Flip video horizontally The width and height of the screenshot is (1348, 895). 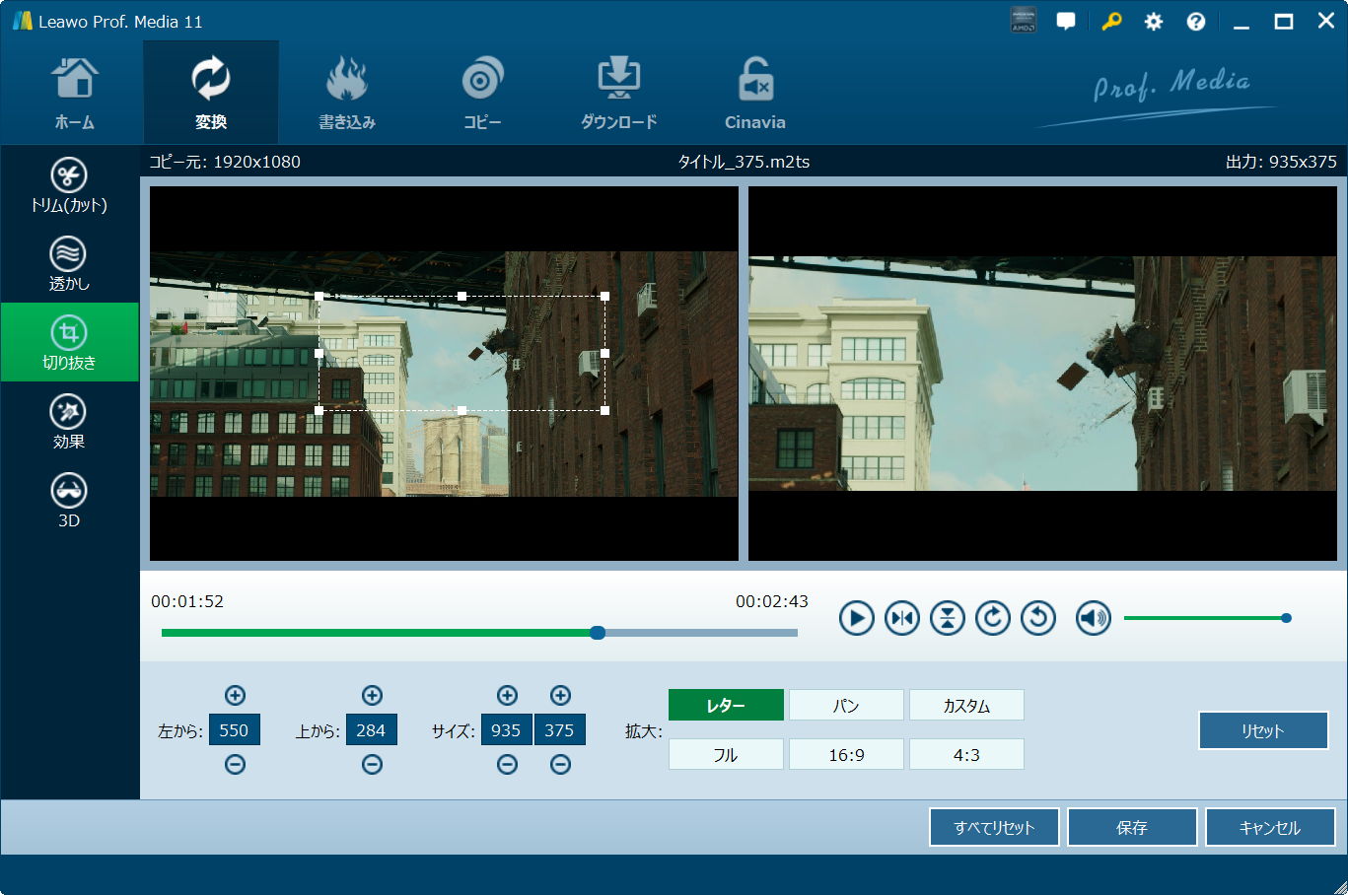pyautogui.click(x=901, y=618)
